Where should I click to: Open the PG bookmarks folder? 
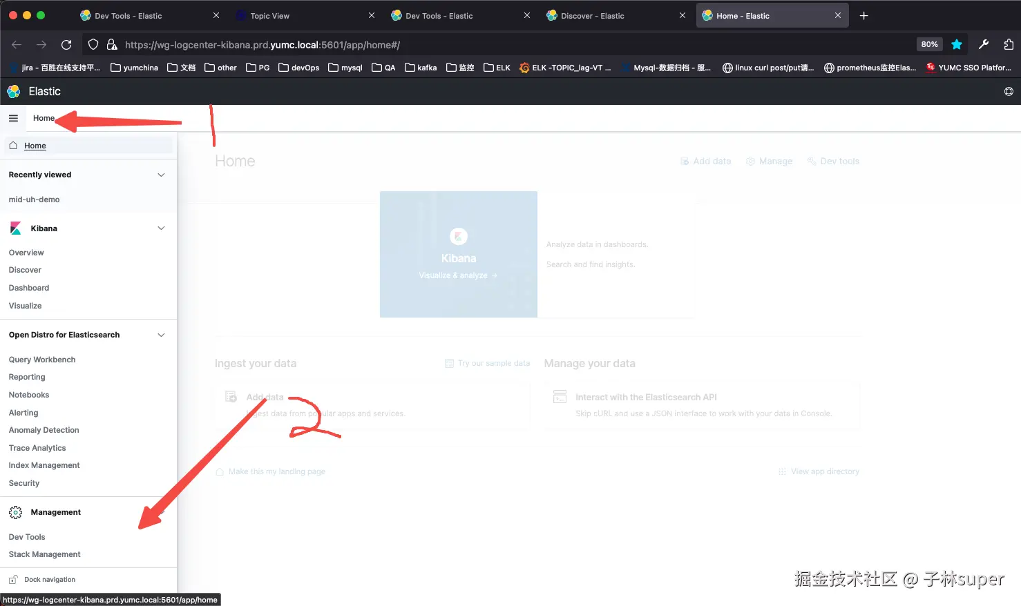pos(258,68)
